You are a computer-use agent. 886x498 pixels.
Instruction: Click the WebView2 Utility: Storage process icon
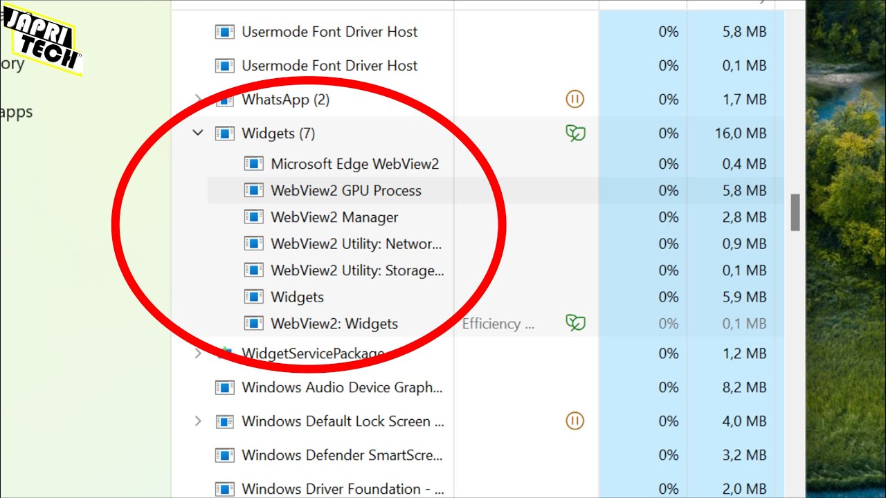pyautogui.click(x=254, y=270)
